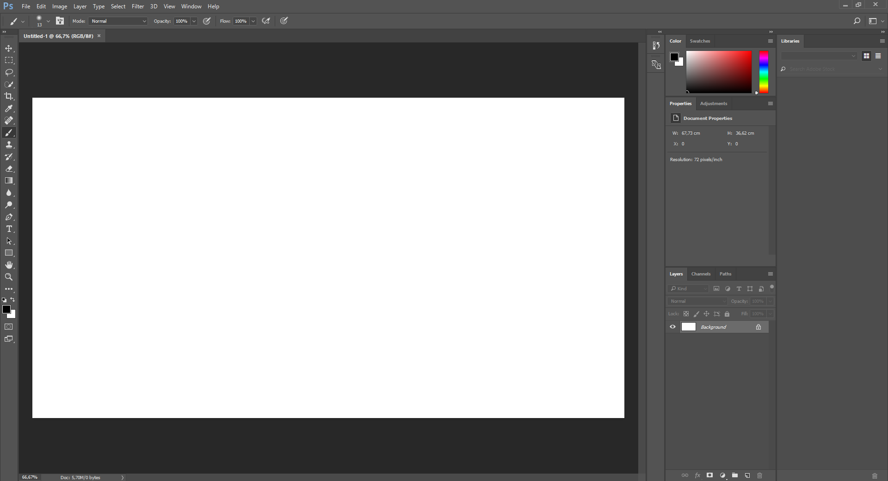
Task: Create a new layer
Action: pos(747,475)
